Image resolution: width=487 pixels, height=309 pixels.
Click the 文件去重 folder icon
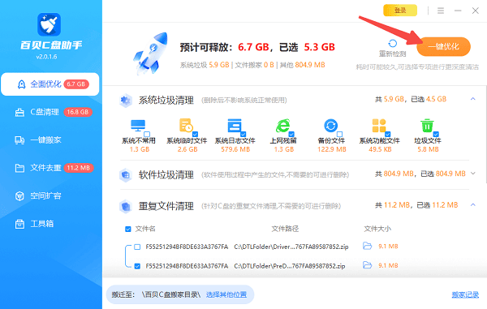19,168
